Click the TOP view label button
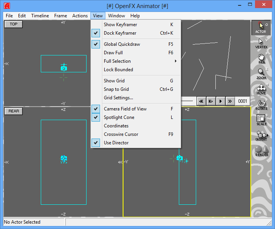 coord(13,24)
